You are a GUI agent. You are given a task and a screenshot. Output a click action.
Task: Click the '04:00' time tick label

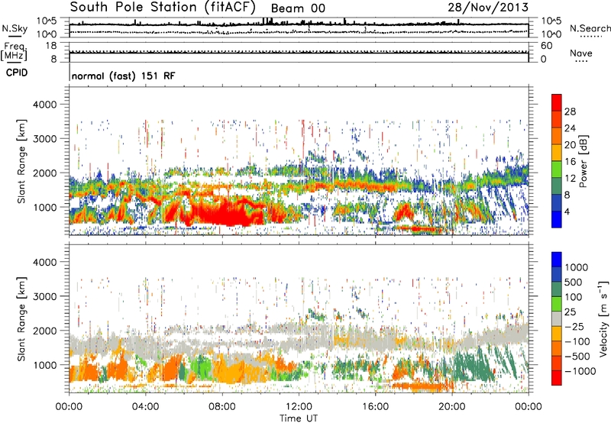pos(145,407)
